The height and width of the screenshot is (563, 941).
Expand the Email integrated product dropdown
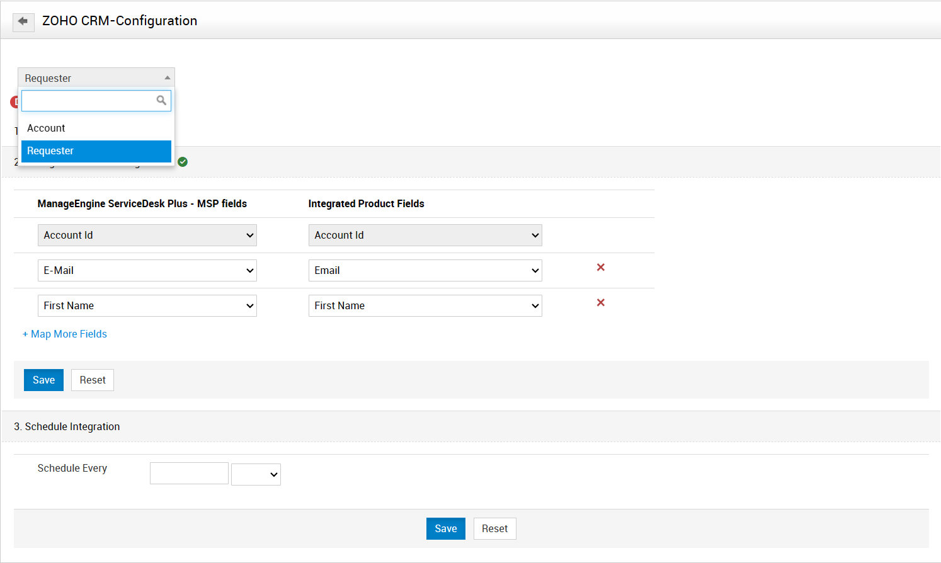[x=425, y=271]
